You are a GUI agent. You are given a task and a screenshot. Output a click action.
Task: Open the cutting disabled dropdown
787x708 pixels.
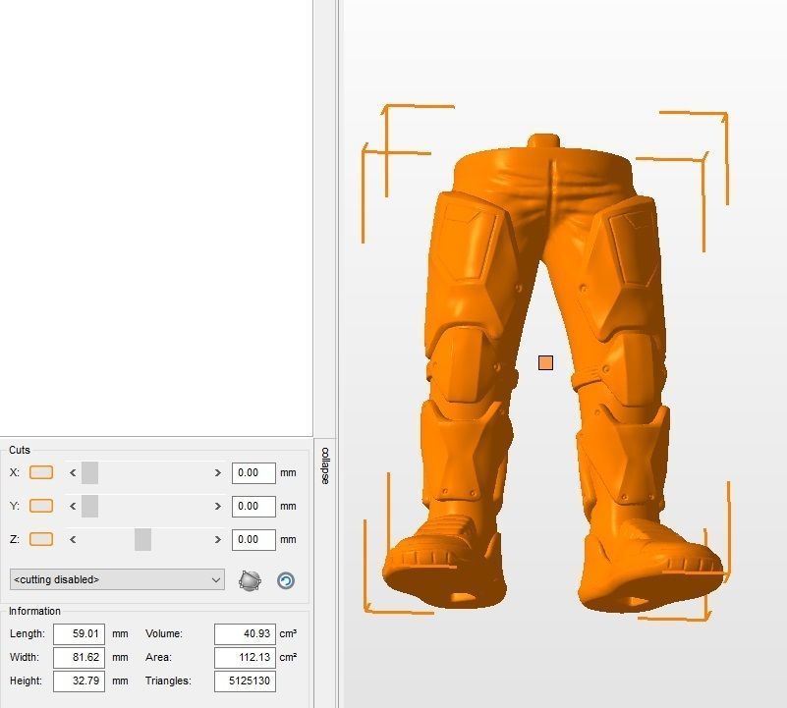(117, 579)
